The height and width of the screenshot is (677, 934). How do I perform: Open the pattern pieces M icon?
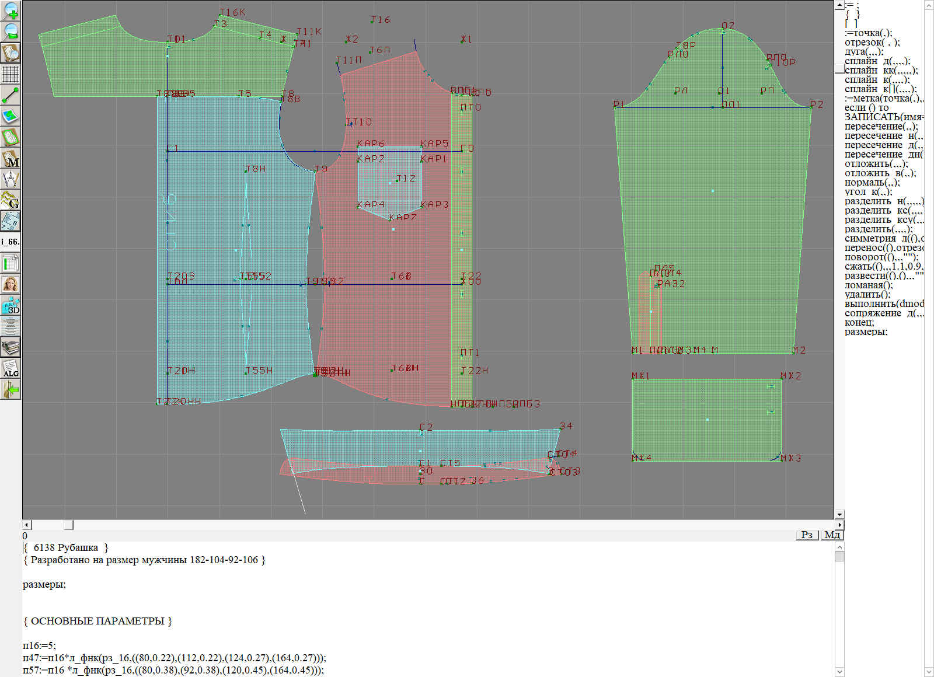(x=11, y=158)
